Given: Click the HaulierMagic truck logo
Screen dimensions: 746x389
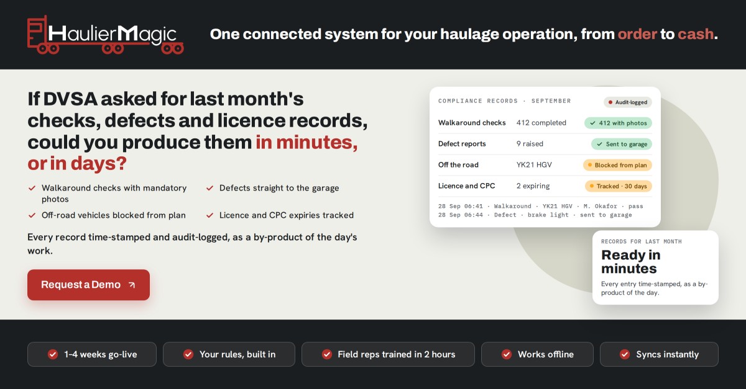Looking at the screenshot, I should tap(105, 35).
